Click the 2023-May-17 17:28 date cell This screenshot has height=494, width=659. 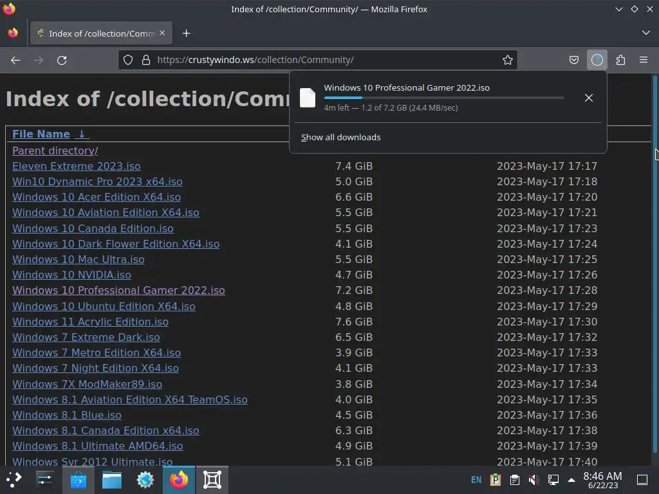click(x=547, y=290)
